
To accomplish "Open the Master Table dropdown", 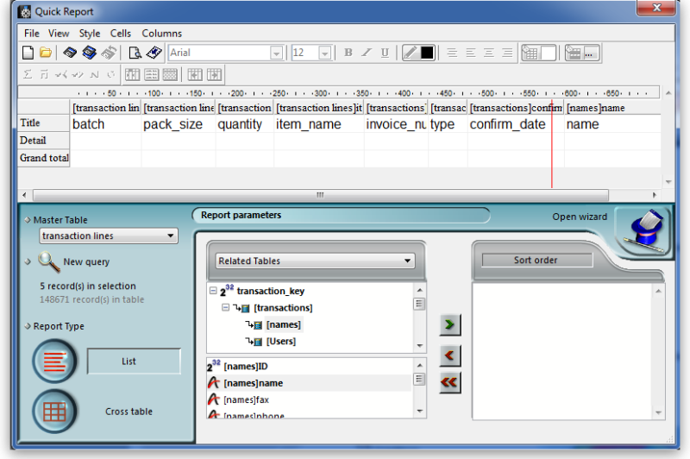I will pos(109,236).
